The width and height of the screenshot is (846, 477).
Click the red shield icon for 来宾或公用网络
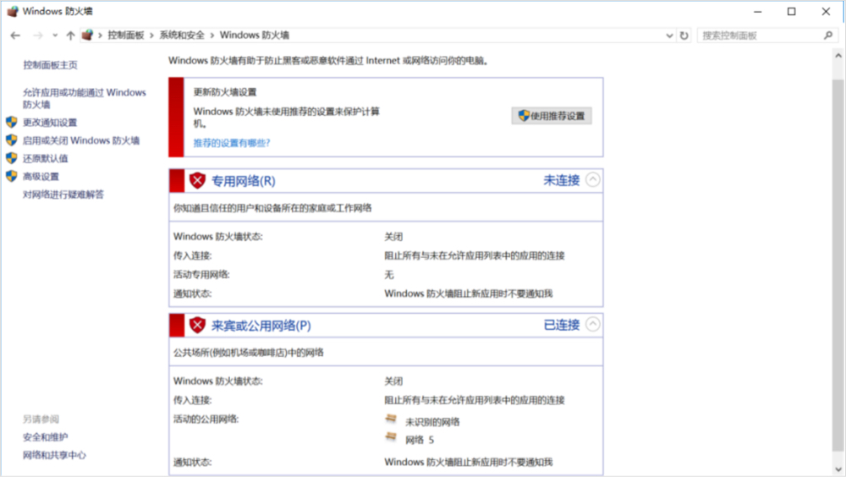click(197, 325)
